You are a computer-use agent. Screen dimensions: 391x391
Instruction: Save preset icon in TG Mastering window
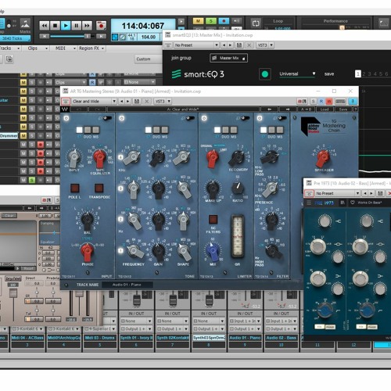(137, 101)
